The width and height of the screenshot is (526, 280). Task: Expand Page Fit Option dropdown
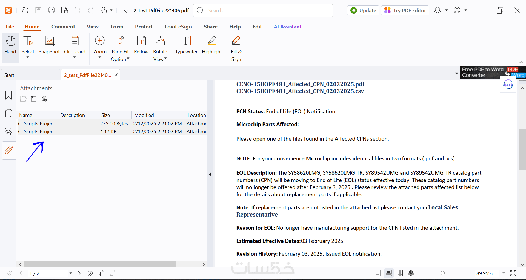point(128,59)
